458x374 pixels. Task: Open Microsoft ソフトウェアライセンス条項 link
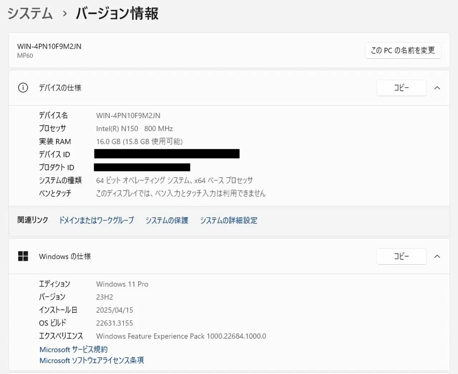coord(92,360)
